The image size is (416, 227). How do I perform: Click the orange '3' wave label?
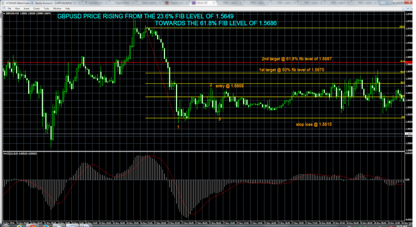[219, 119]
